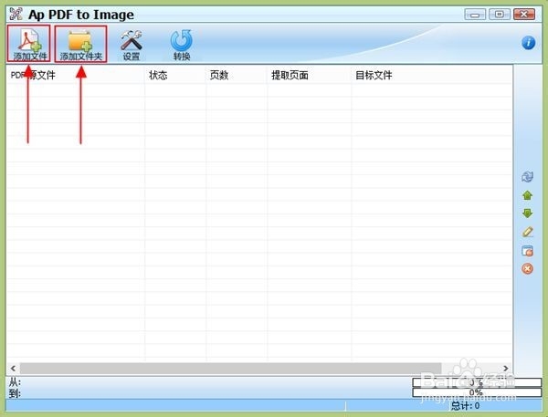Minimize the Ap PDF to Image window
The image size is (548, 417).
tap(475, 14)
